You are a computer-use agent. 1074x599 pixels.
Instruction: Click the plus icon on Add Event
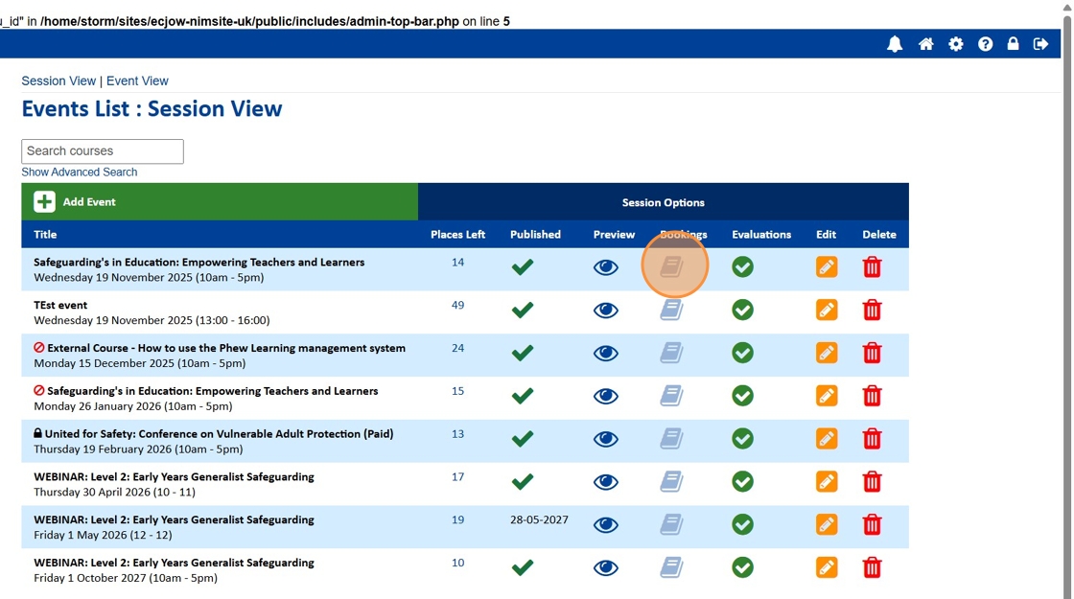(x=44, y=202)
